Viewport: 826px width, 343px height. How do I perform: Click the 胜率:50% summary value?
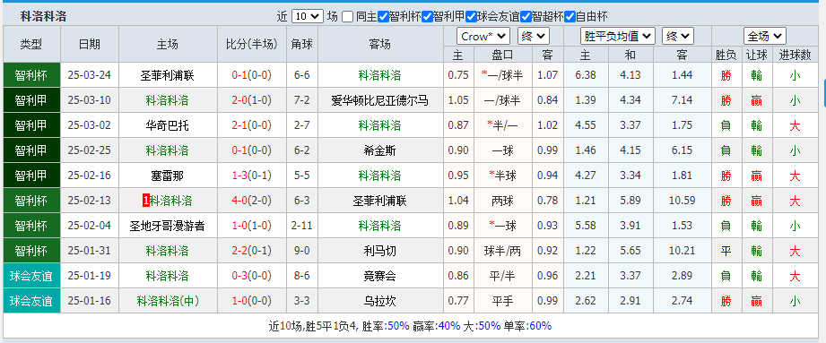386,326
